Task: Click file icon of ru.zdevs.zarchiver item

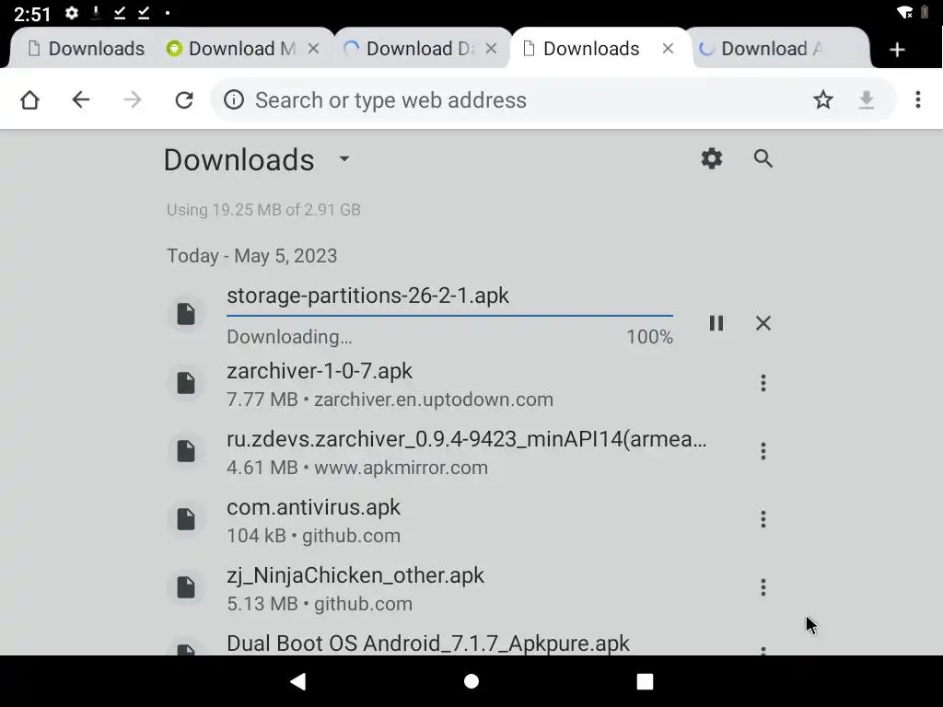Action: tap(186, 451)
